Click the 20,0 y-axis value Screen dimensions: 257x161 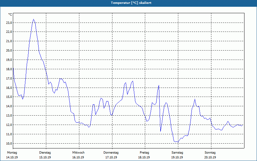(x=9, y=51)
